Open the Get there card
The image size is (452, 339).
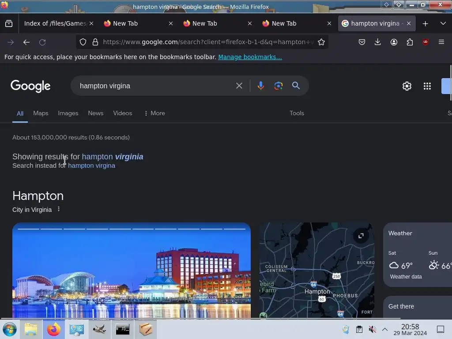point(418,307)
